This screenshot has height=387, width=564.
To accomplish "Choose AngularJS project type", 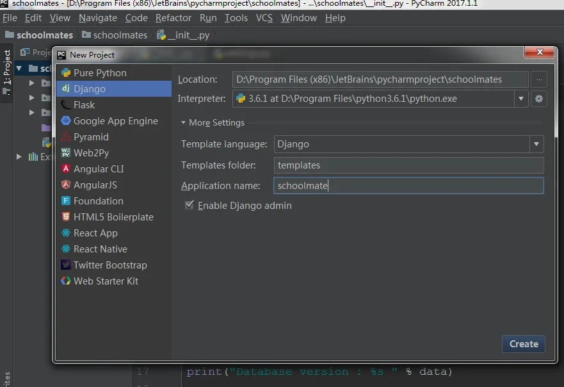I will click(114, 185).
